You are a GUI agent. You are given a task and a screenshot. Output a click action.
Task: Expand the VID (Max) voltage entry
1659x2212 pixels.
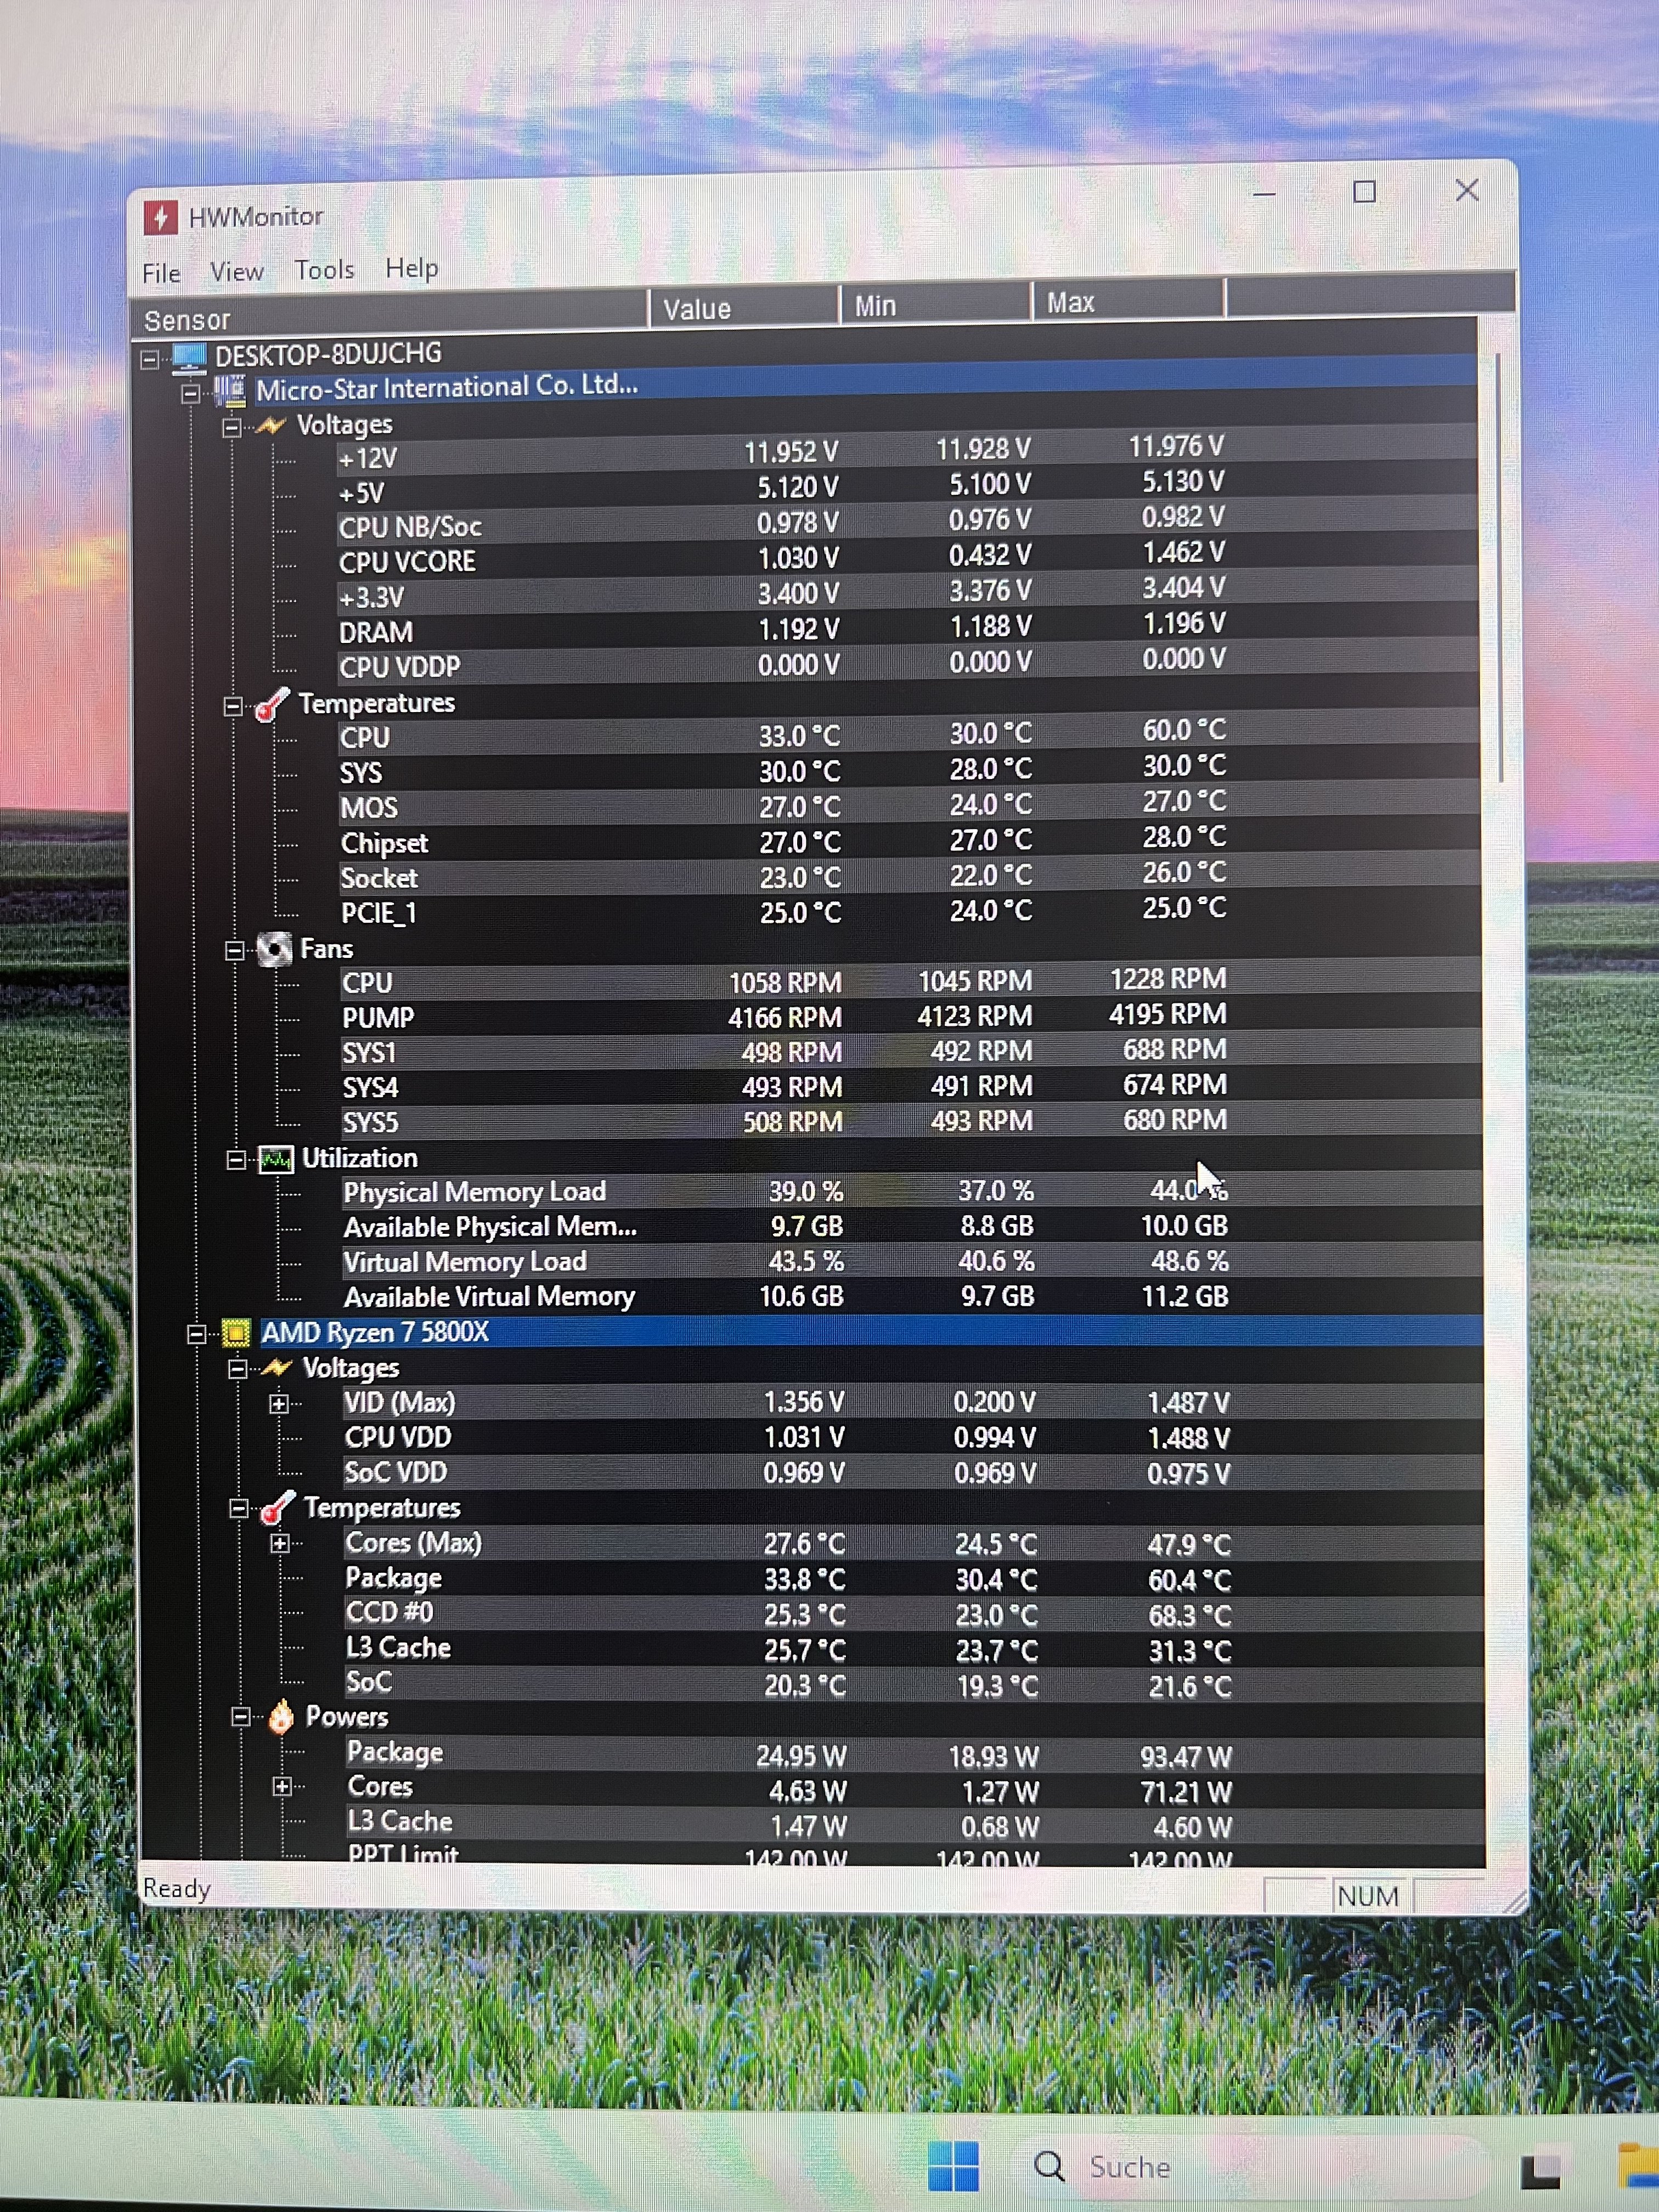(279, 1404)
